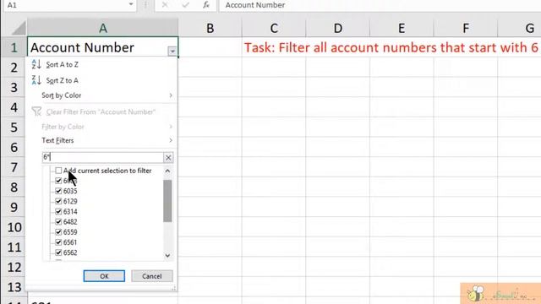This screenshot has height=304, width=541.
Task: Clear the filter search box with X
Action: click(168, 158)
